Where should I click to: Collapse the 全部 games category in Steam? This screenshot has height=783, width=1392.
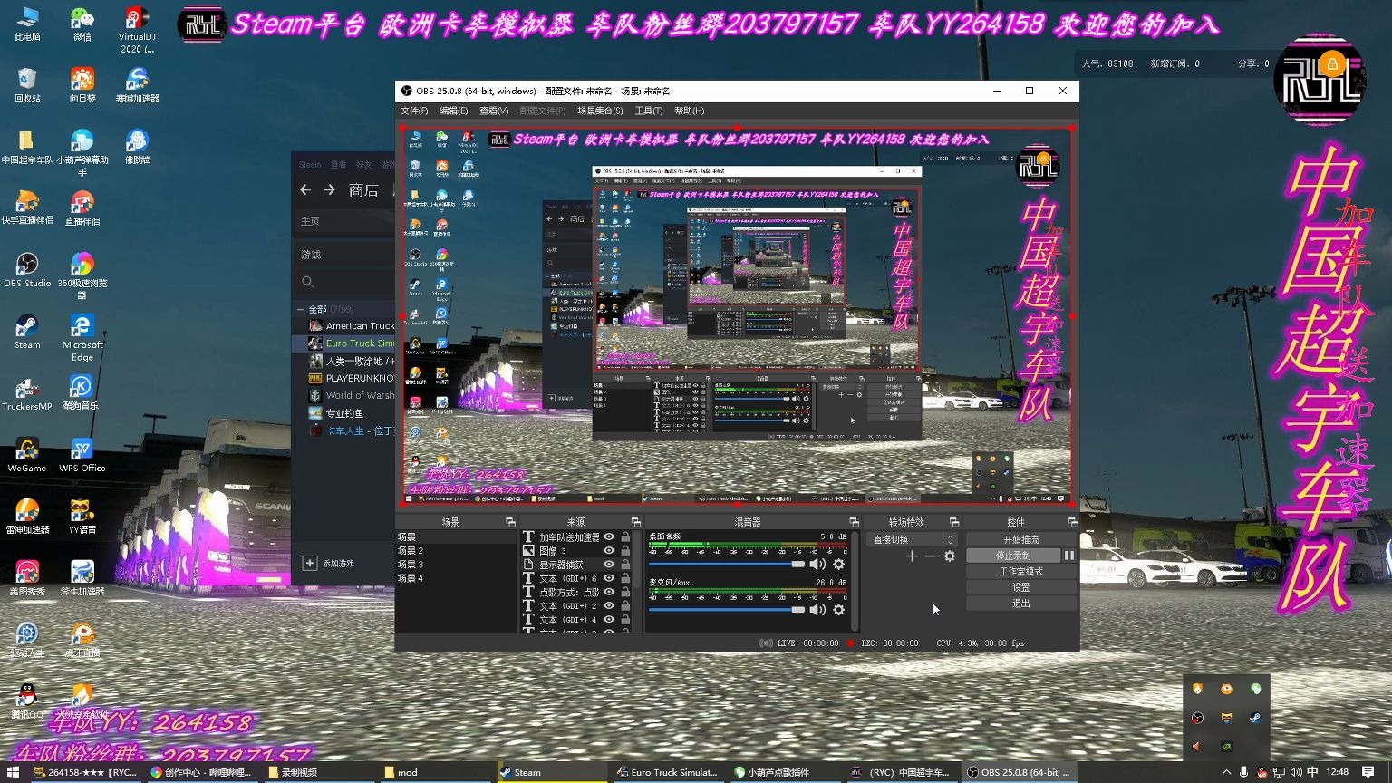click(301, 309)
